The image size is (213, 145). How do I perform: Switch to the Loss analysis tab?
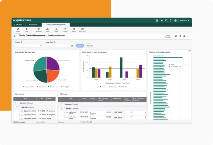pyautogui.click(x=41, y=122)
